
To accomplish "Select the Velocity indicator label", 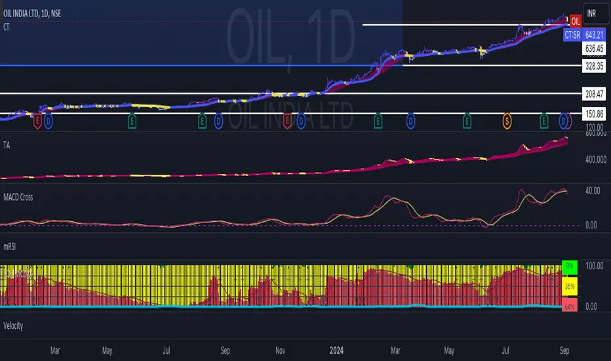I will (13, 326).
